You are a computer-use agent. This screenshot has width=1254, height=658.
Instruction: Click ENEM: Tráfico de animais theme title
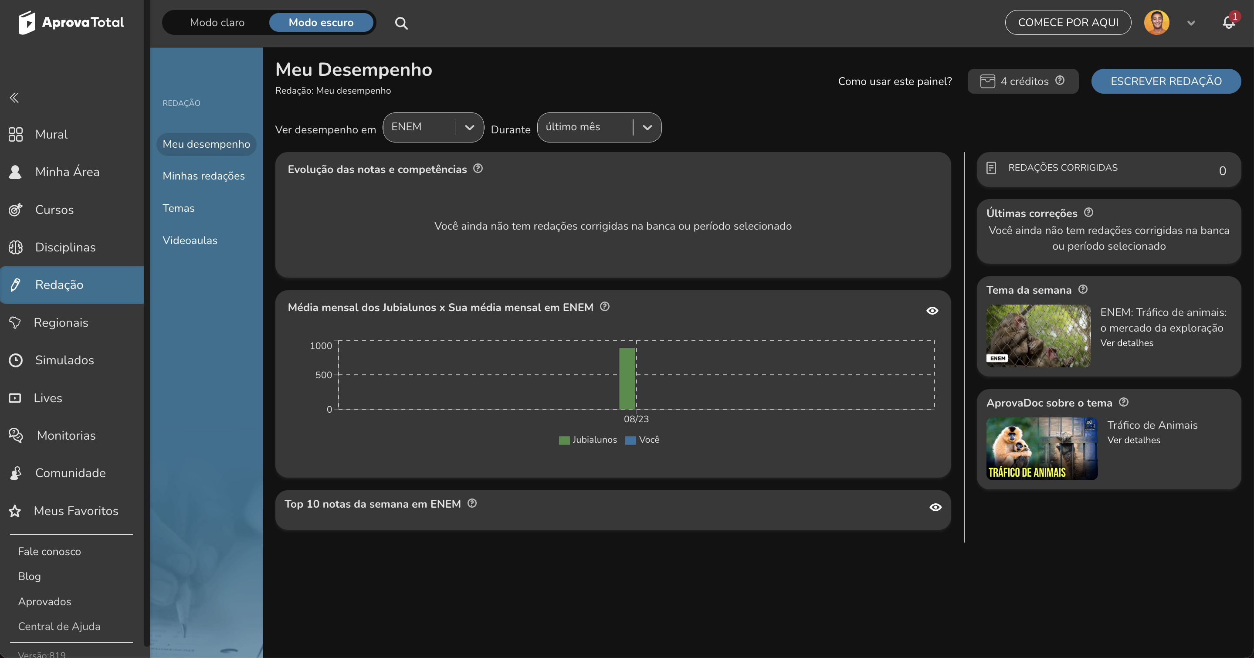pos(1163,320)
